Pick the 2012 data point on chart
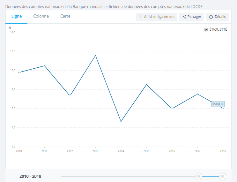This screenshot has height=182, width=237. pos(70,96)
